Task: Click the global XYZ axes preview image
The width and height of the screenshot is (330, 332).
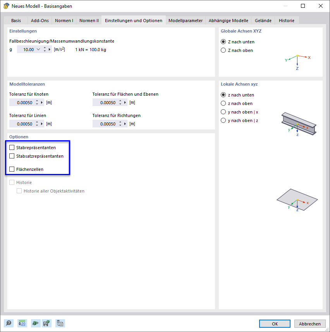Action: click(x=297, y=62)
